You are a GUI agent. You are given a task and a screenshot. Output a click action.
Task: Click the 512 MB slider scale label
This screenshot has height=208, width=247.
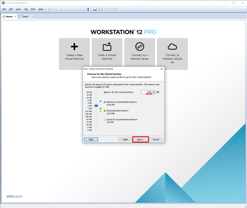coord(89,111)
